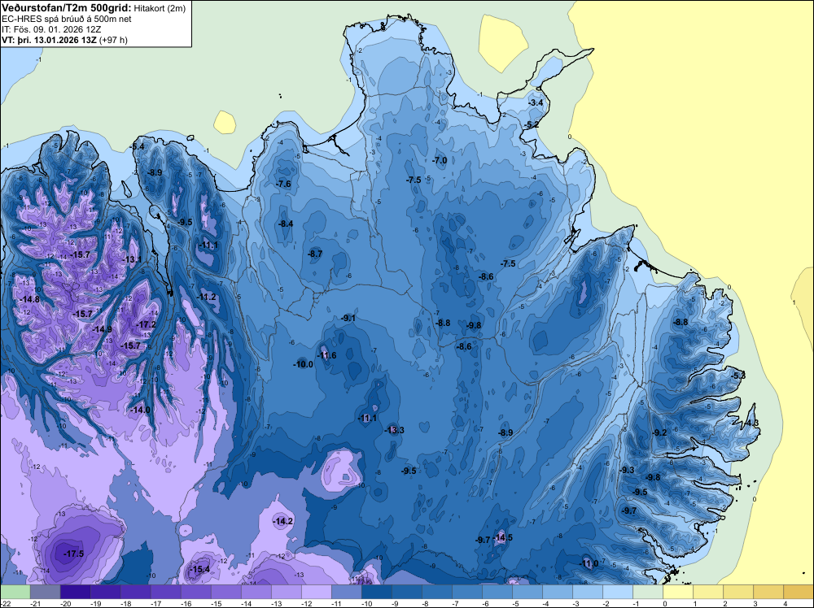Click the -7.6 temperature label
Screen dimensions: 814x608
(x=283, y=184)
